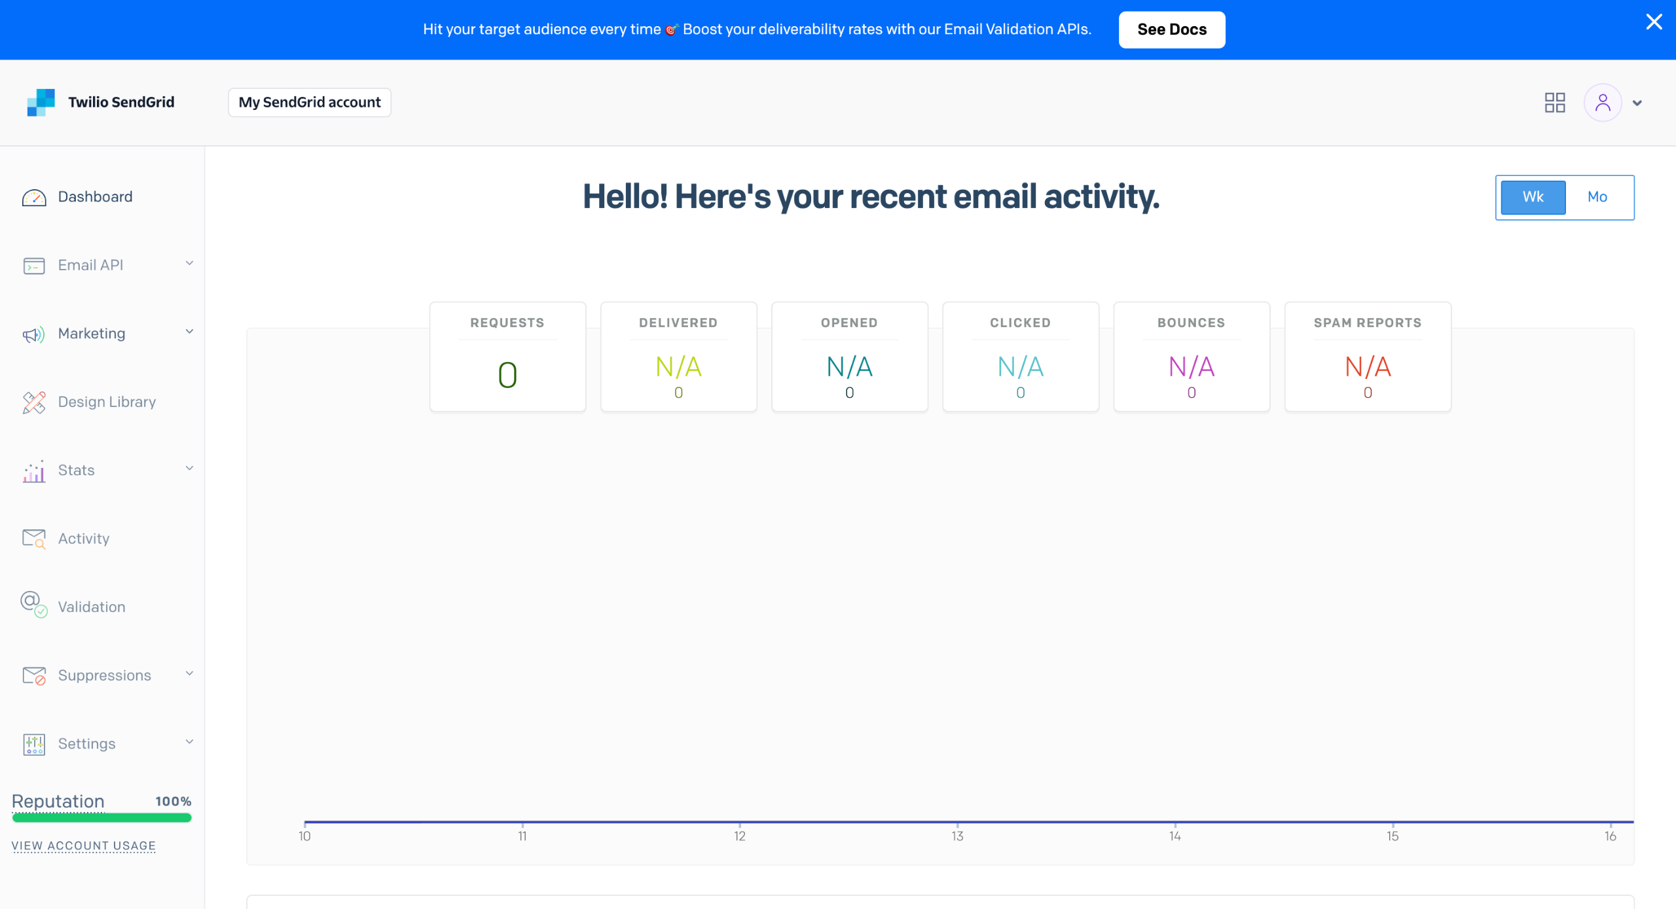Expand the Settings section chevron
Screen dimensions: 1676x909
click(189, 742)
